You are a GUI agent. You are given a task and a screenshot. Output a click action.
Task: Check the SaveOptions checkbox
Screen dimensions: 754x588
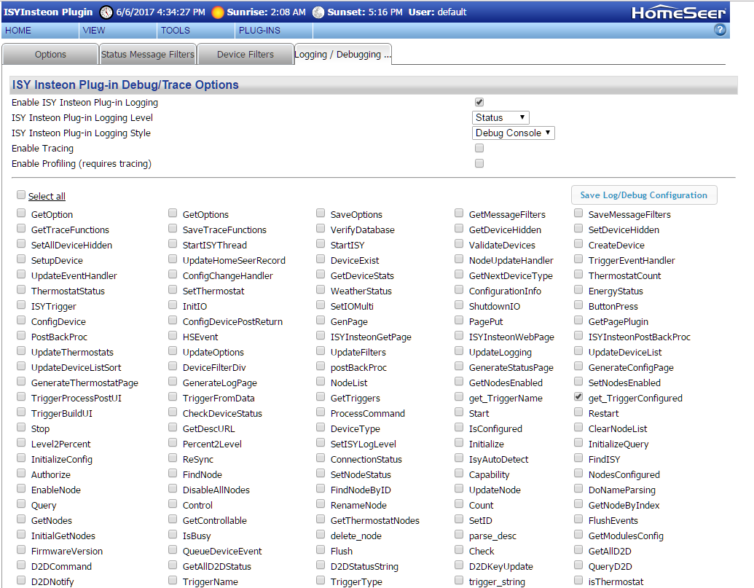pyautogui.click(x=321, y=213)
